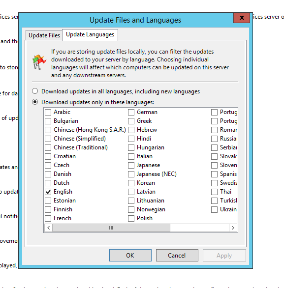This screenshot has width=284, height=288.
Task: Click the horizontal scrollbar thumb
Action: tap(111, 228)
